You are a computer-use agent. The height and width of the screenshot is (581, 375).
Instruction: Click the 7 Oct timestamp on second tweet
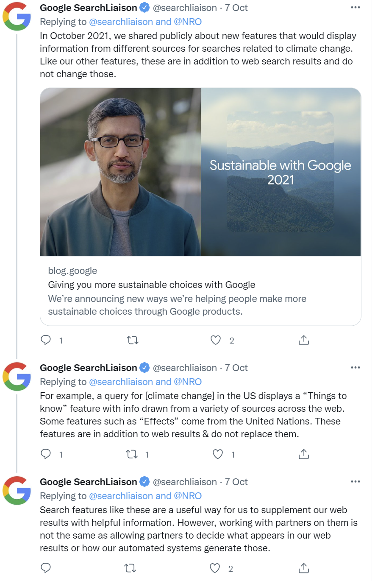(236, 368)
